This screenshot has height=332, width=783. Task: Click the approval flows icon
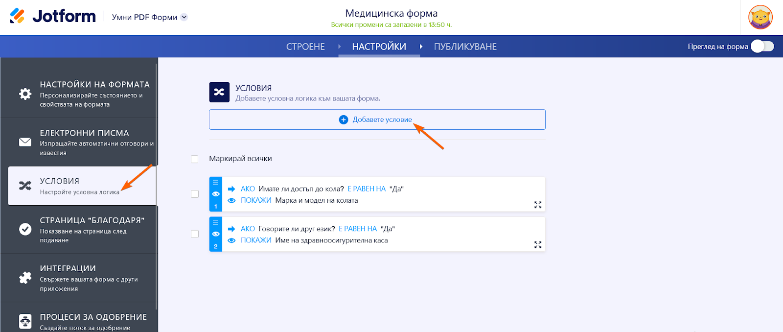25,321
